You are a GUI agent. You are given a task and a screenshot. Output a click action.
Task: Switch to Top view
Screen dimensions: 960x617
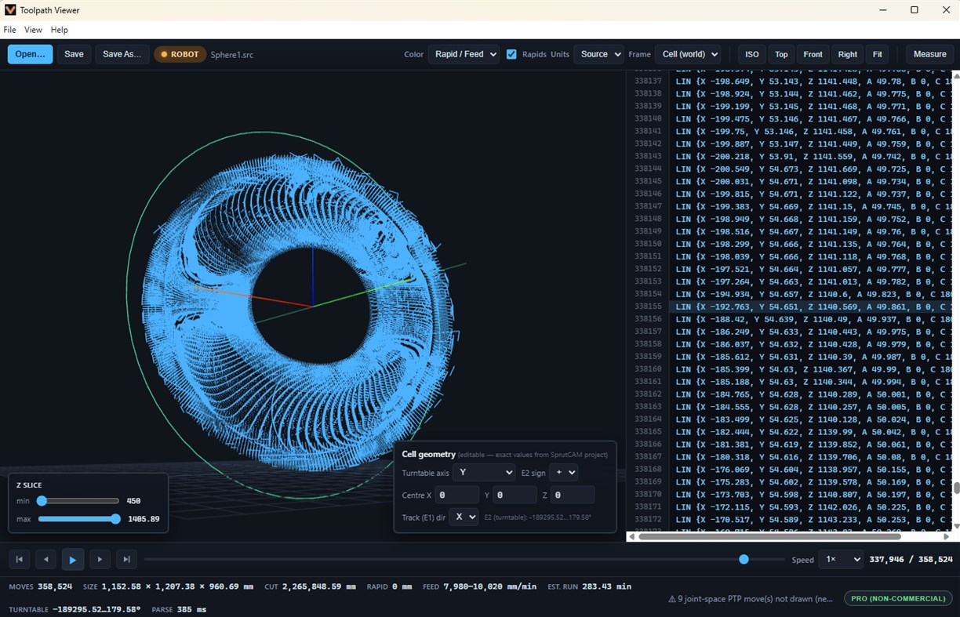pos(781,54)
